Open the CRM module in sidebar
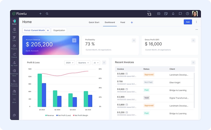Screen dimensions: 211x130 [14, 38]
